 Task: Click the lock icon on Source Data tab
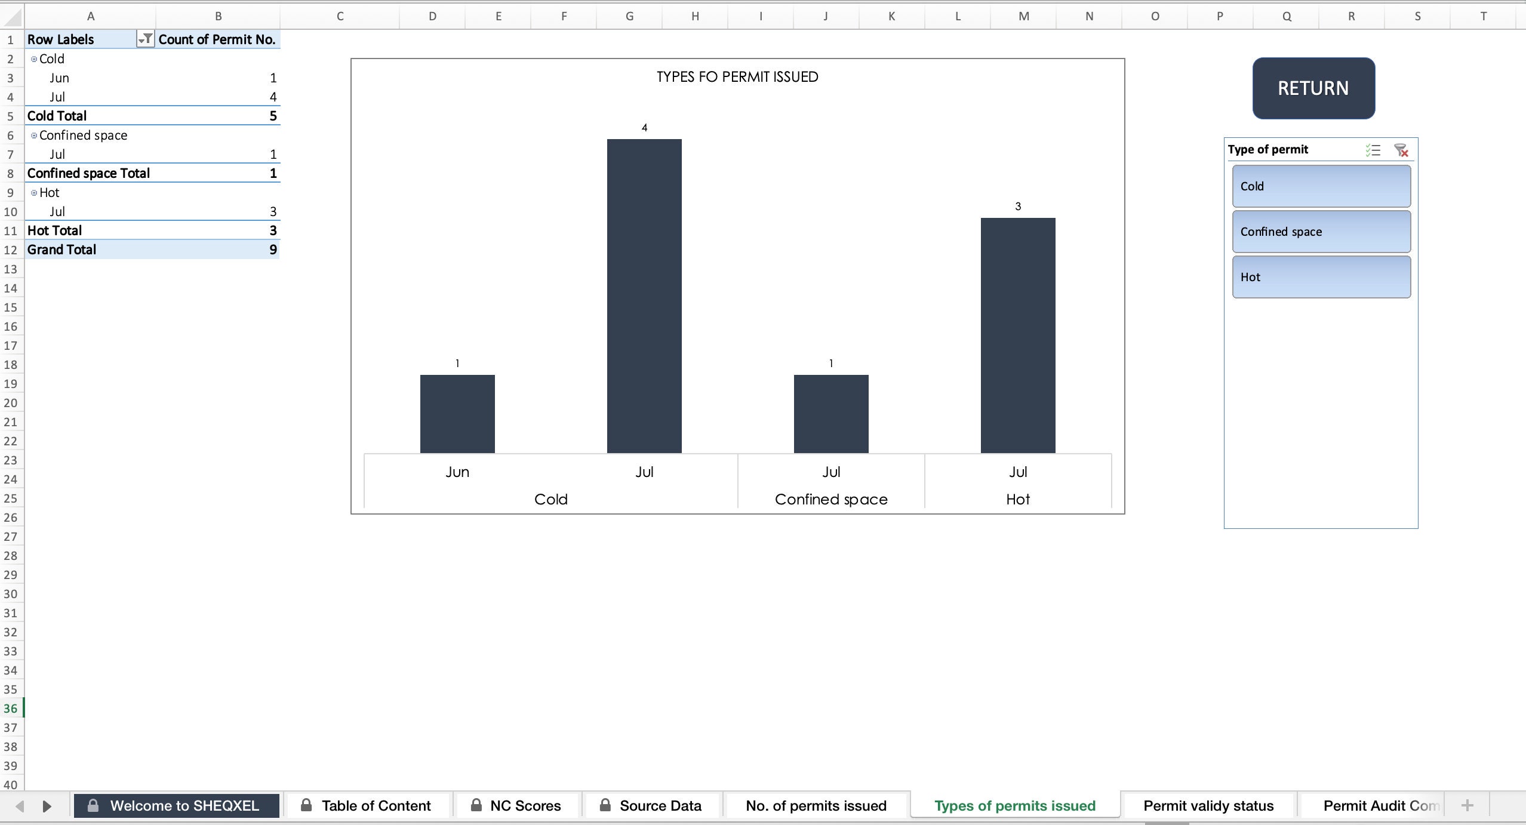tap(605, 805)
